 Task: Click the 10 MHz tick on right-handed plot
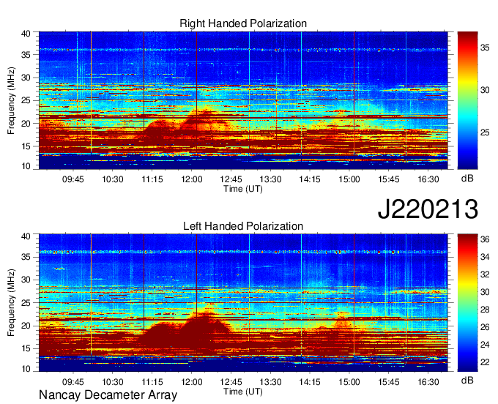point(26,166)
